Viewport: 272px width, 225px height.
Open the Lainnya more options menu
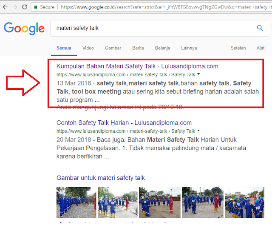click(x=189, y=48)
